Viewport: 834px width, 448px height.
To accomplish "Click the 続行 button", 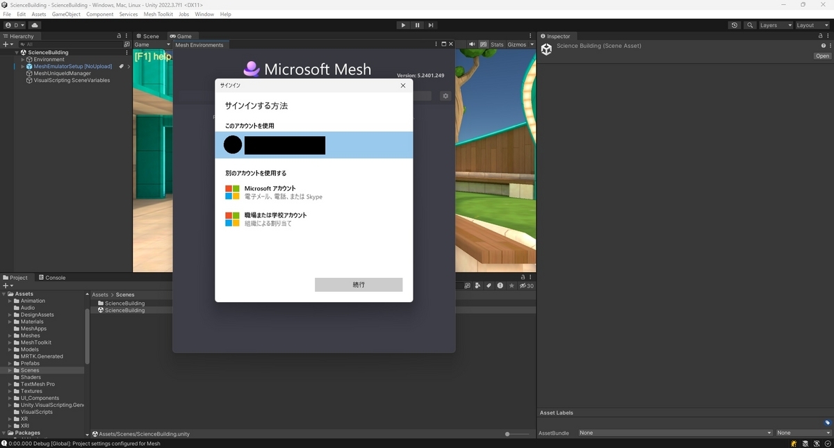I will point(359,285).
